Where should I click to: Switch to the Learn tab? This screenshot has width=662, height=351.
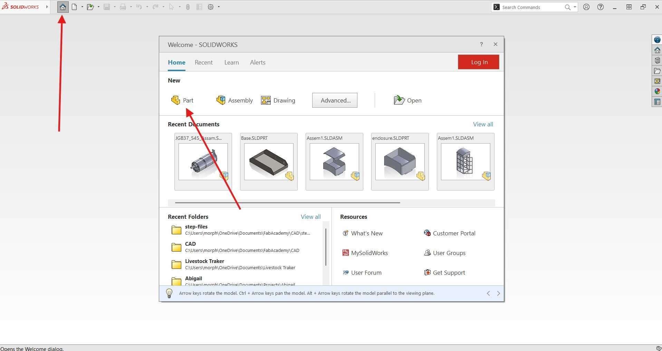click(231, 62)
